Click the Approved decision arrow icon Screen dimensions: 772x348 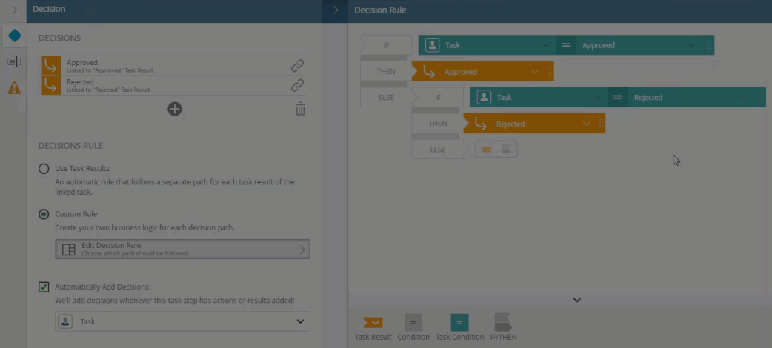[51, 66]
